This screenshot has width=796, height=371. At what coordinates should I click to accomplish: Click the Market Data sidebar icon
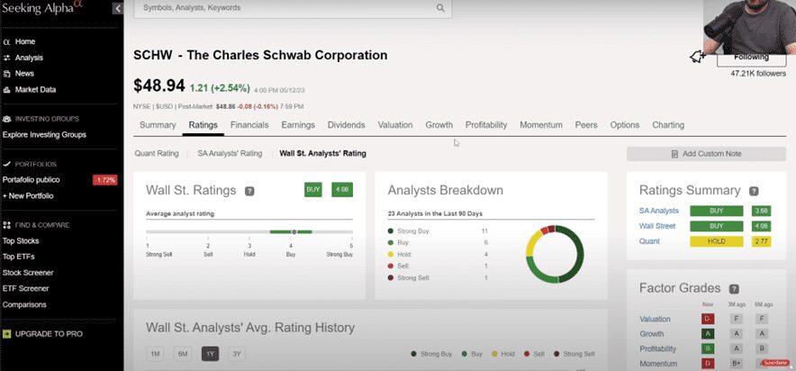[7, 89]
